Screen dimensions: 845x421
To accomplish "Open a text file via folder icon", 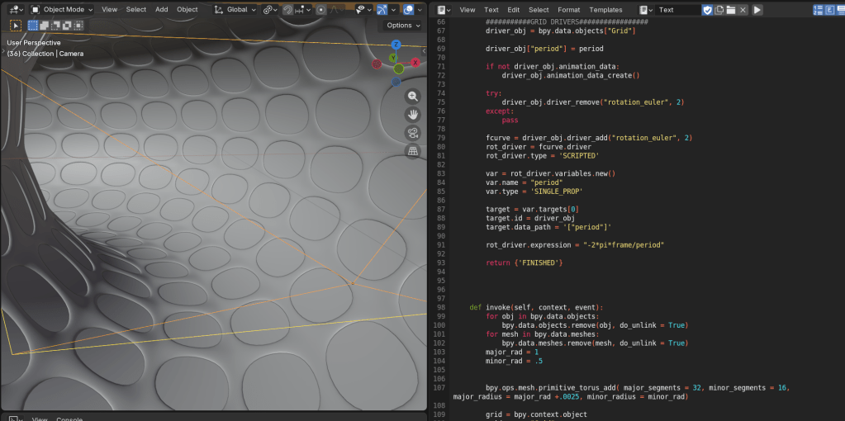I will [731, 10].
